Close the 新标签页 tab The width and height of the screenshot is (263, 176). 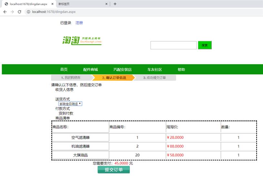click(x=106, y=4)
